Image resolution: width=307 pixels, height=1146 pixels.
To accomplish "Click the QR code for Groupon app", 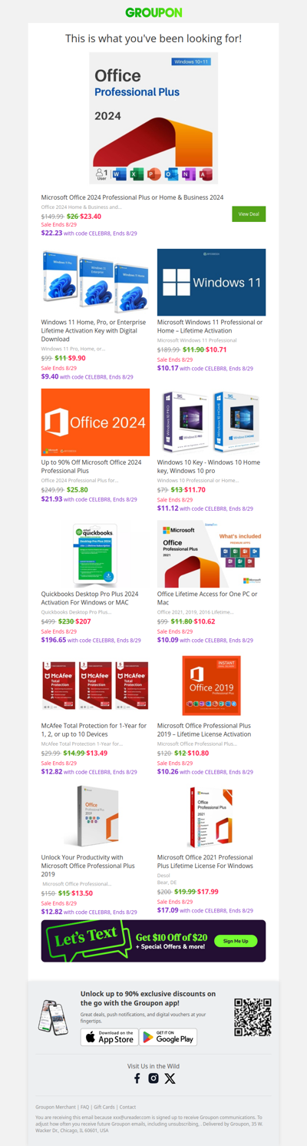I will [253, 1017].
